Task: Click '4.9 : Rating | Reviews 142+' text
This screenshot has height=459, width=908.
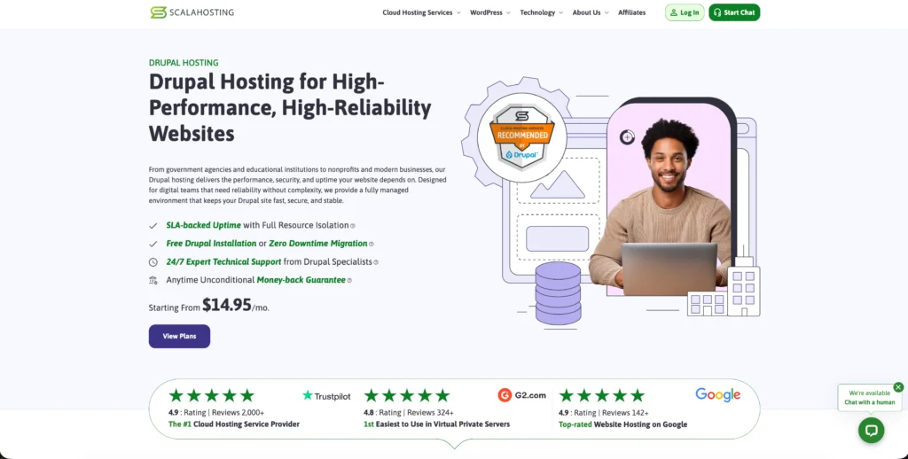Action: pyautogui.click(x=604, y=413)
